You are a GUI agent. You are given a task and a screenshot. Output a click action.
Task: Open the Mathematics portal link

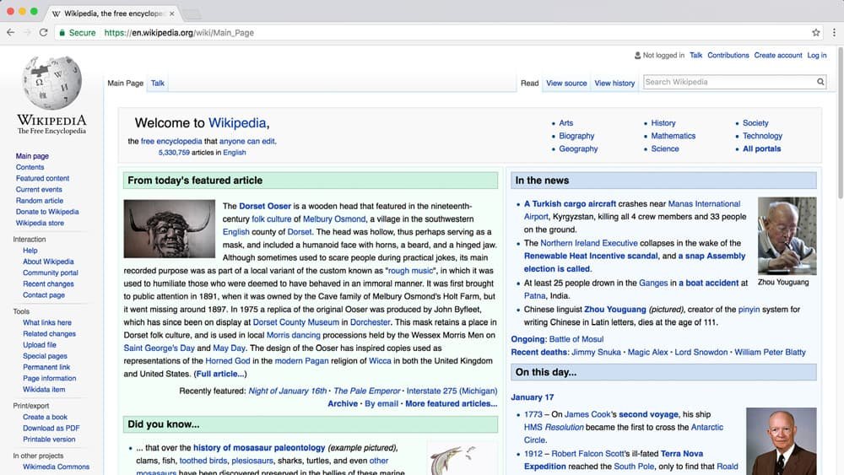pyautogui.click(x=673, y=136)
